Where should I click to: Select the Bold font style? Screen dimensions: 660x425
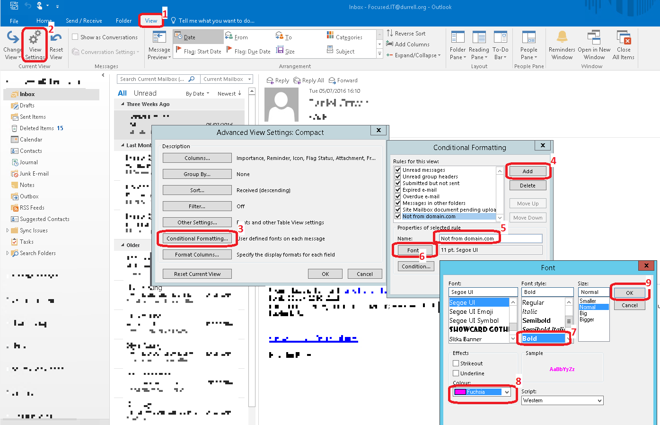coord(543,338)
